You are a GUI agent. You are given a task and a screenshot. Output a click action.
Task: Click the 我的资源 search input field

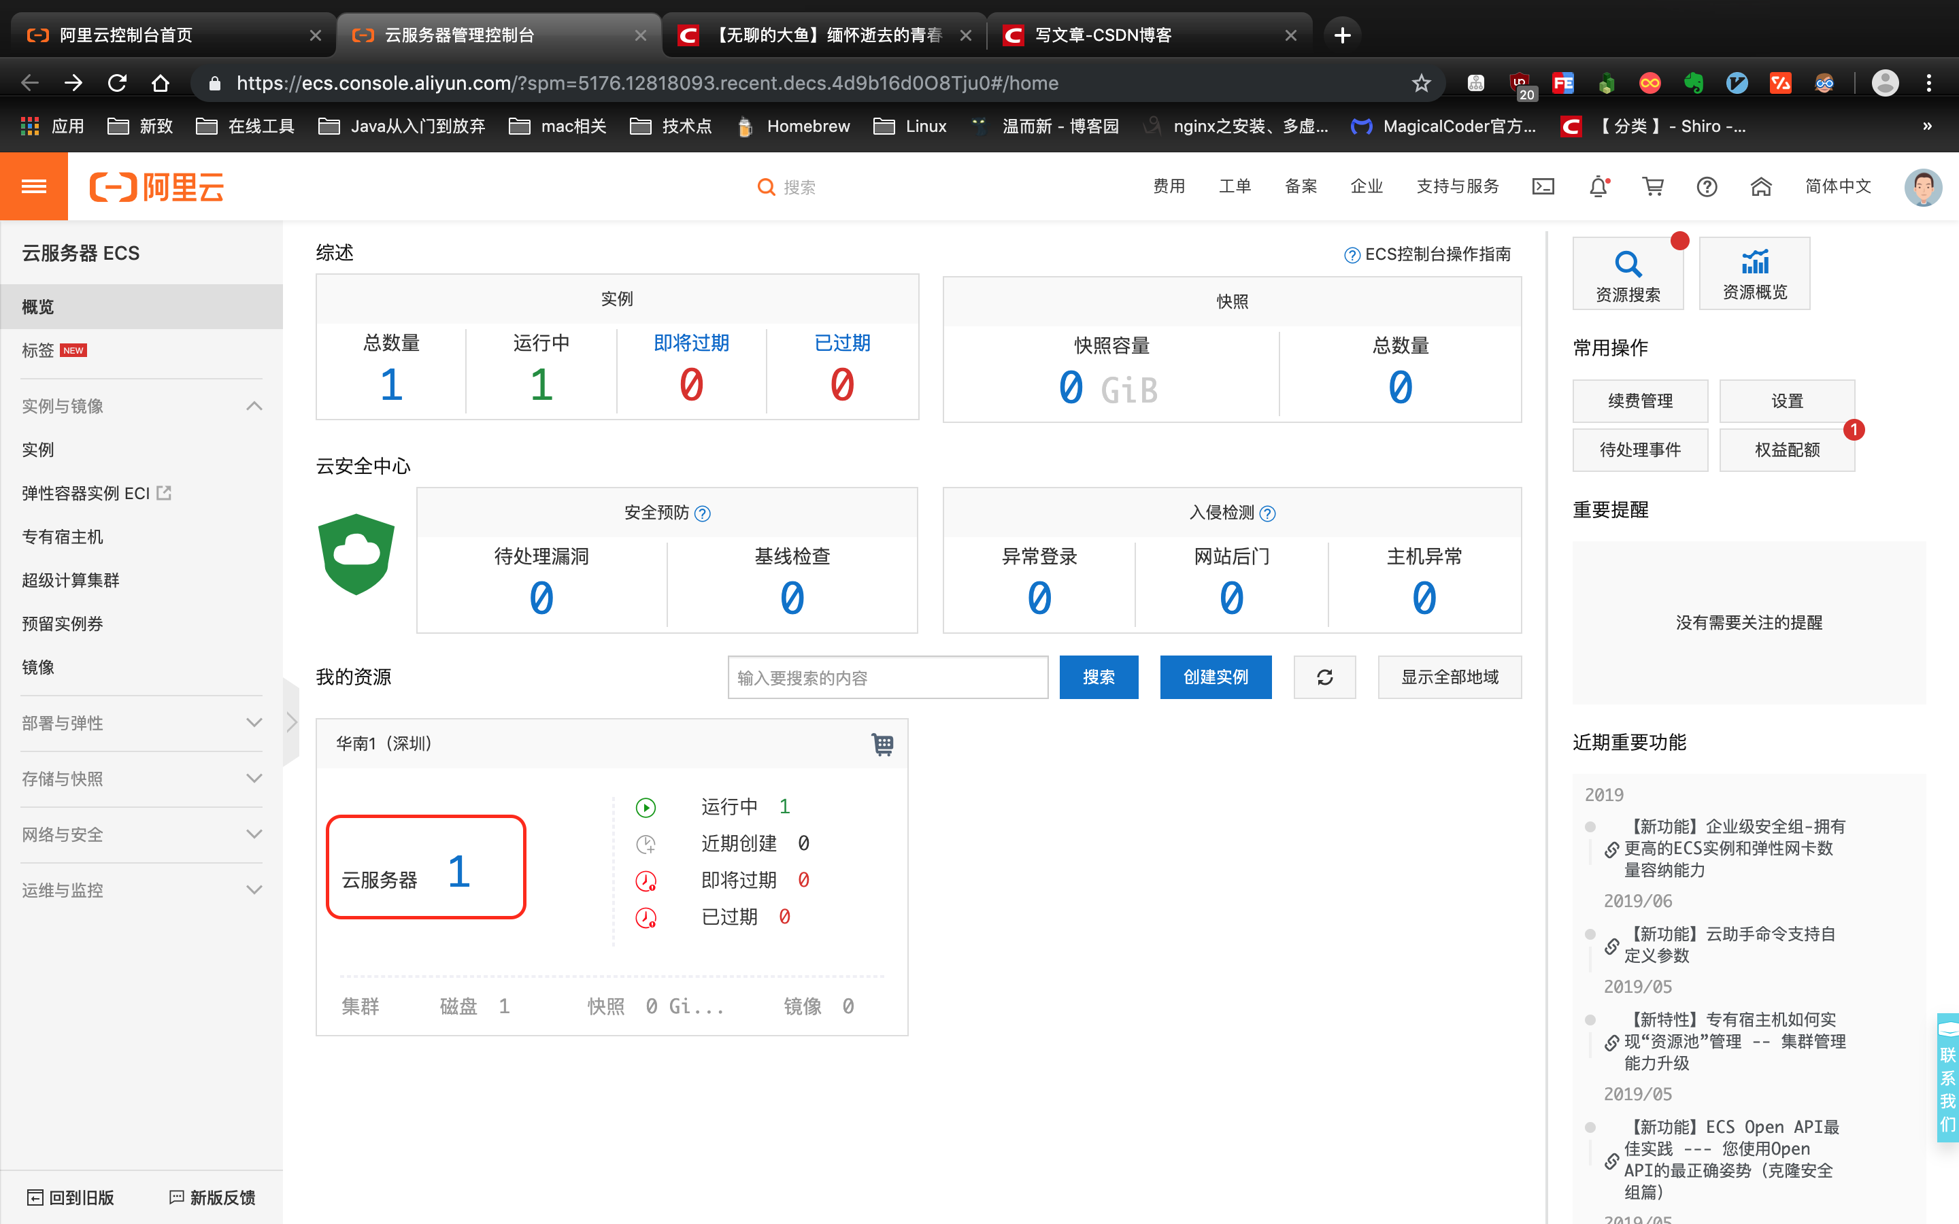coord(887,677)
